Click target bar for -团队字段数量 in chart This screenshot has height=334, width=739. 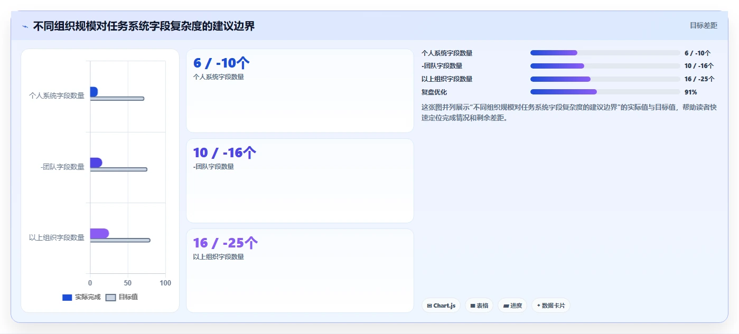(x=118, y=169)
